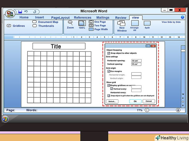
Task: Open Windows Start button
Action: [5, 119]
